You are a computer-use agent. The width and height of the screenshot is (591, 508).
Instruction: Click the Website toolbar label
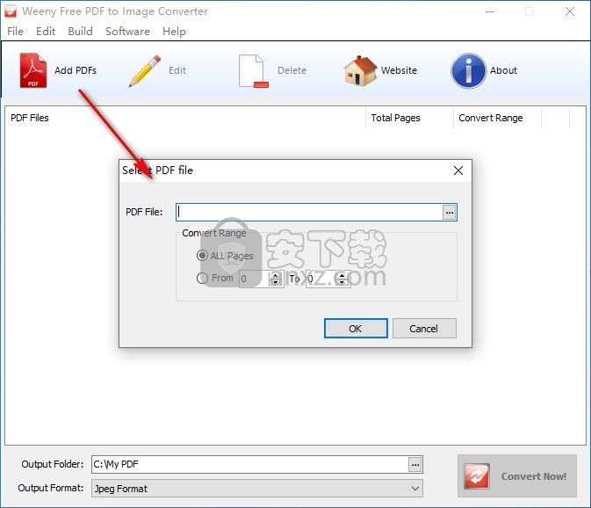coord(399,70)
